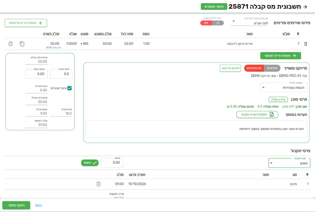Click the back arrow next to the invoice title
Screen dimensions: 315x212
tap(305, 7)
